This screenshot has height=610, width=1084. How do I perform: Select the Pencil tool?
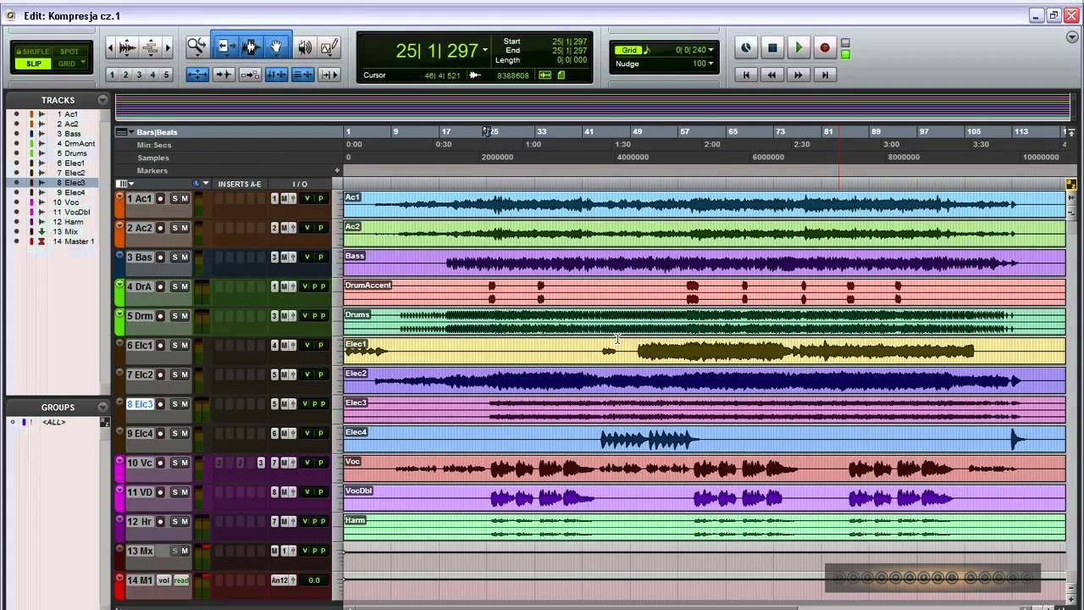click(329, 47)
